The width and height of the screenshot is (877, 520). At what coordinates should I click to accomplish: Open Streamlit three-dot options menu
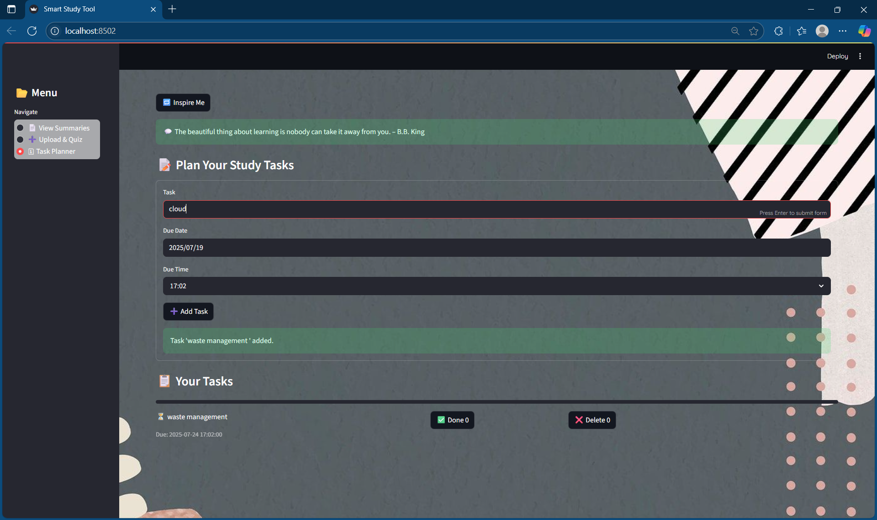pyautogui.click(x=860, y=56)
